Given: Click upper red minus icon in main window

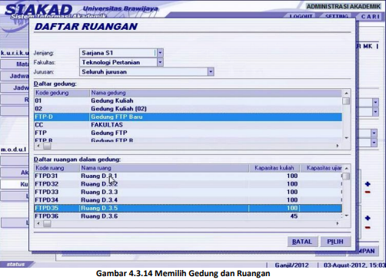Looking at the screenshot, I should point(368,192).
